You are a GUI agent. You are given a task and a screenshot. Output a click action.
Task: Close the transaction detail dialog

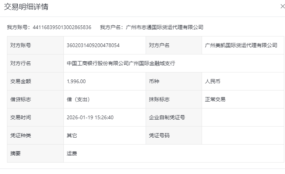click(x=282, y=7)
